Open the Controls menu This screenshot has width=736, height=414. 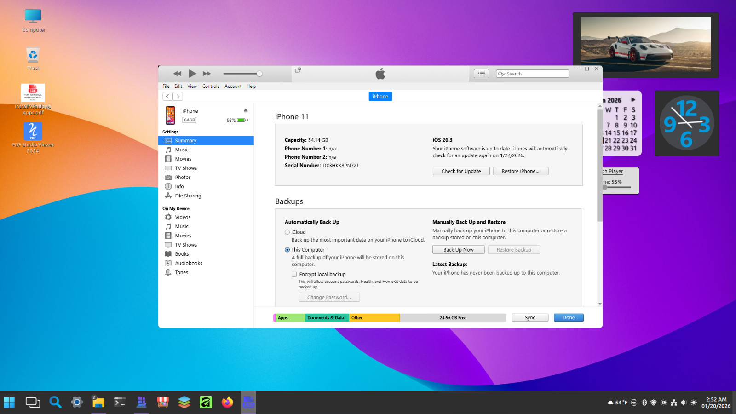click(211, 86)
